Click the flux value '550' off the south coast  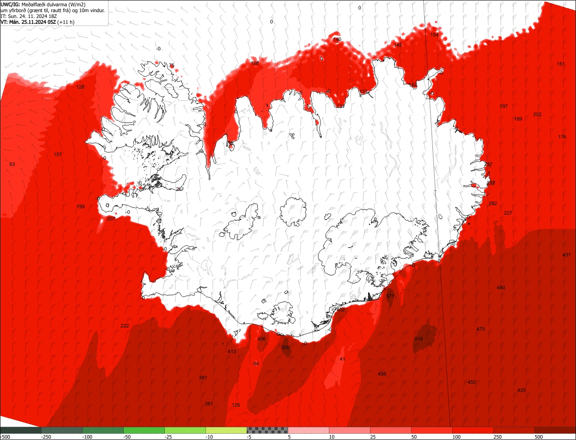(285, 347)
